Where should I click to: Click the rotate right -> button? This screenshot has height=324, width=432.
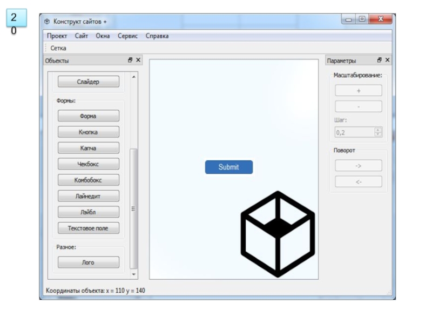[x=359, y=166]
